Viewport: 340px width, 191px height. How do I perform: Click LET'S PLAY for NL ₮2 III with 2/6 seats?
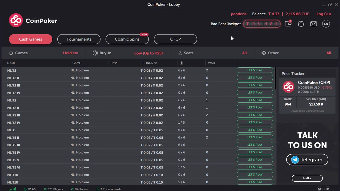(x=255, y=85)
